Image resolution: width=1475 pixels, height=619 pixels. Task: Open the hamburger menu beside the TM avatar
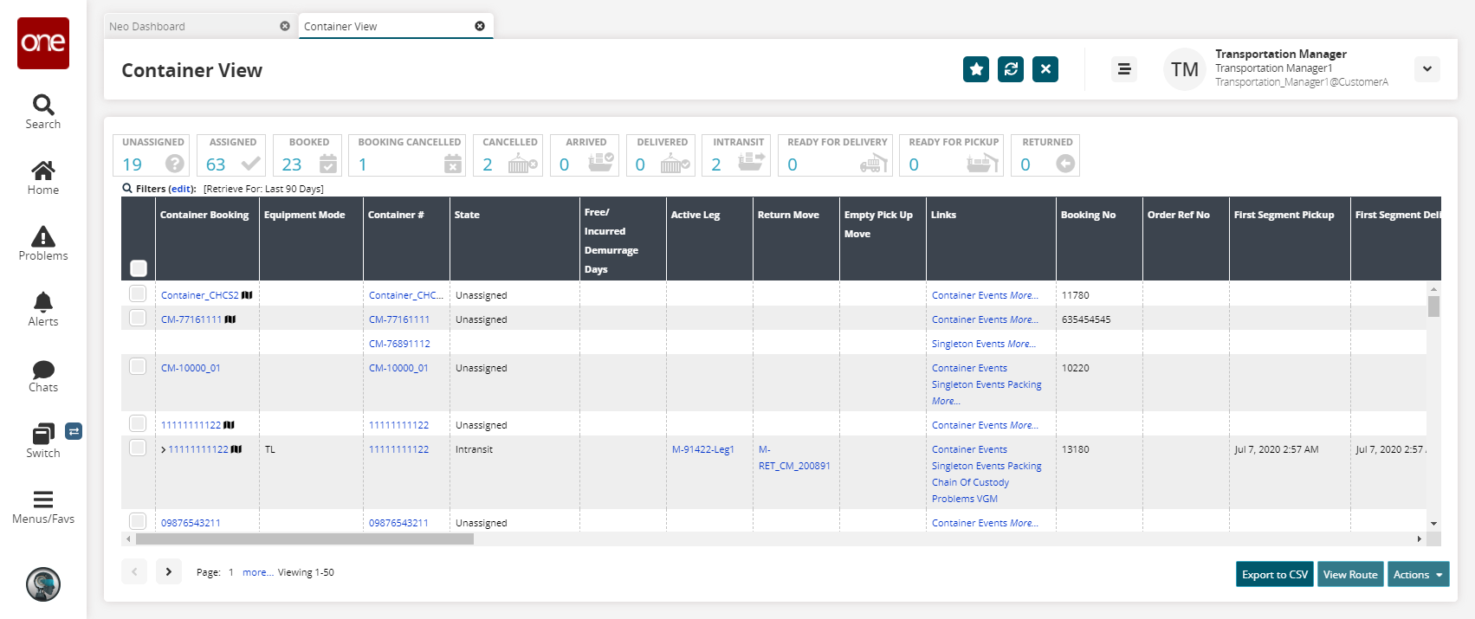pyautogui.click(x=1123, y=69)
